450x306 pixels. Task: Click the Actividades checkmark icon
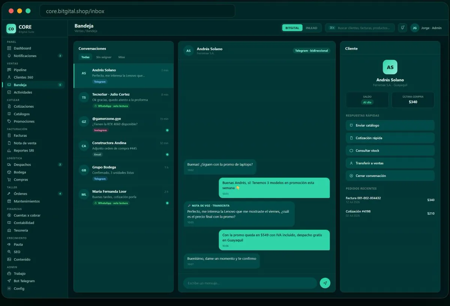point(9,92)
